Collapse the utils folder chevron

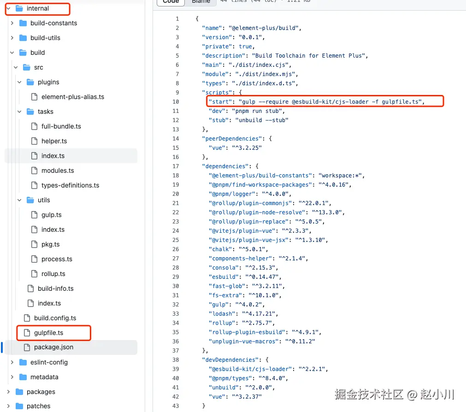(x=19, y=200)
